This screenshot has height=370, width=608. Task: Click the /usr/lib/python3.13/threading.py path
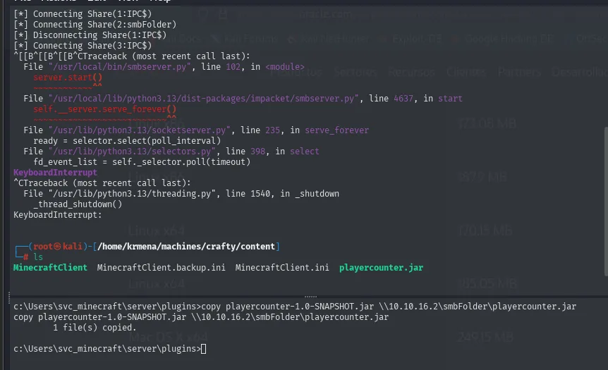coord(132,193)
